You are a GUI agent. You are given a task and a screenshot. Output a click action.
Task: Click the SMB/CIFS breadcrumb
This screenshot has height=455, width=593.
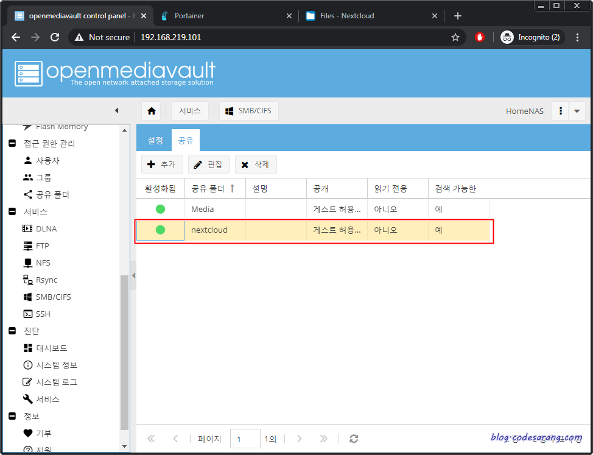(249, 111)
